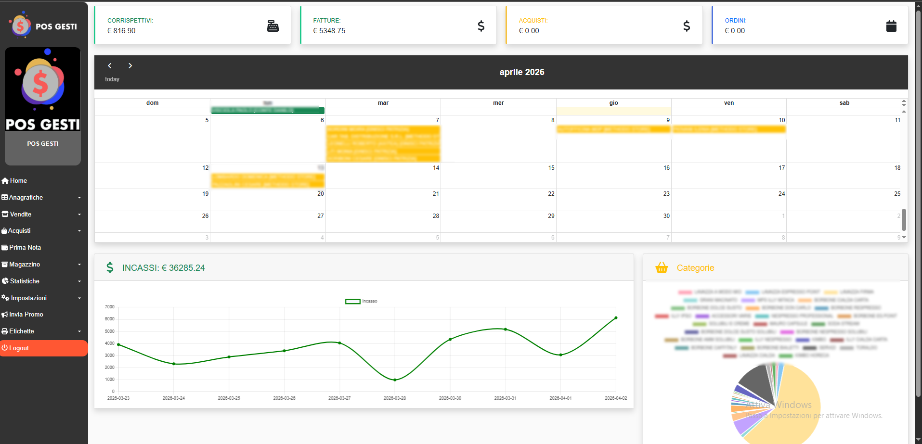Open the Acquisti € 0.00 card

[604, 25]
